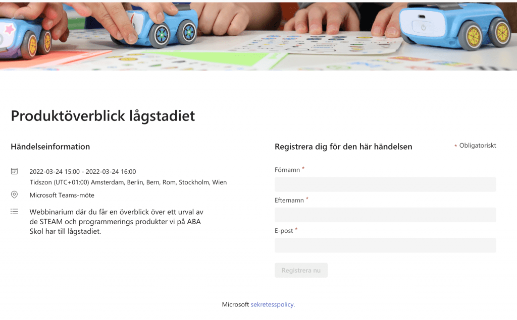Image resolution: width=517 pixels, height=320 pixels.
Task: Click the event date and time text
Action: (x=82, y=172)
